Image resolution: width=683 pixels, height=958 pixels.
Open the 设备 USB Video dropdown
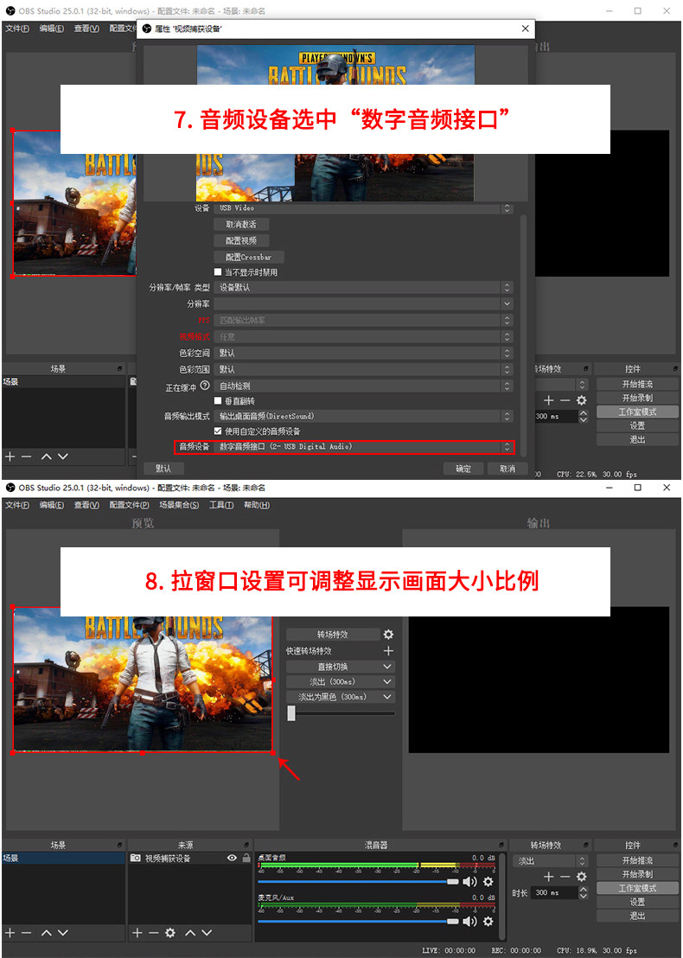(x=363, y=208)
